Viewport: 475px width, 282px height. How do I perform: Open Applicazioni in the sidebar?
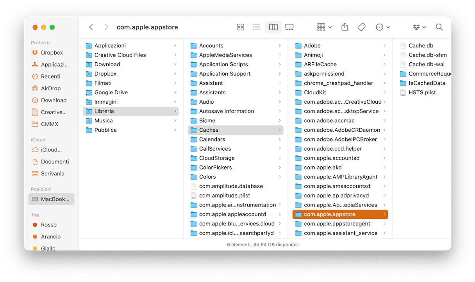click(51, 65)
